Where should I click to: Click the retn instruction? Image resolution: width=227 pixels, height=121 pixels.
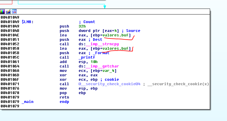coord(64,97)
